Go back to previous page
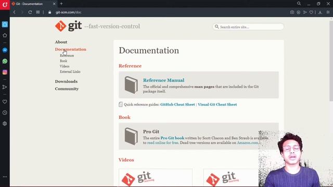This screenshot has width=333, height=187. (x=15, y=12)
